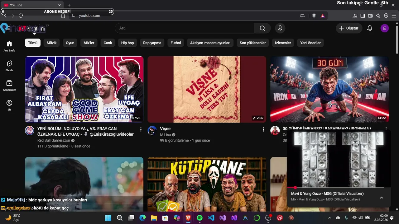Select the Tümü filter chip
Screen dimensions: 399x224
pos(33,43)
